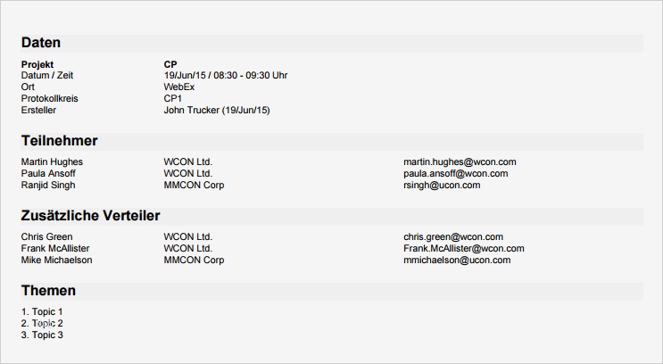Image resolution: width=663 pixels, height=364 pixels.
Task: Choose Topic 3 list entry
Action: tap(42, 335)
